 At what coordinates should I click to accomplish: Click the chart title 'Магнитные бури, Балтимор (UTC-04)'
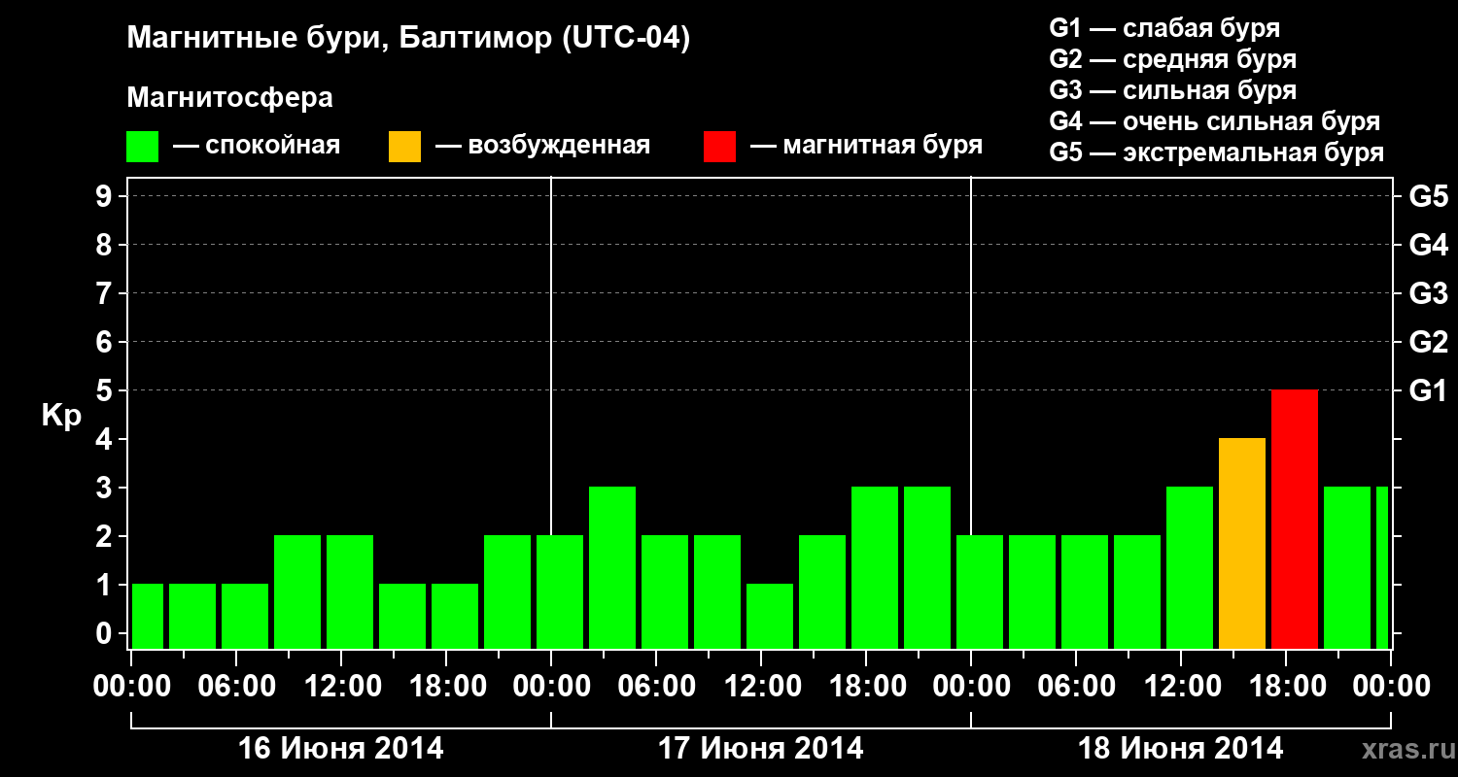[x=408, y=39]
